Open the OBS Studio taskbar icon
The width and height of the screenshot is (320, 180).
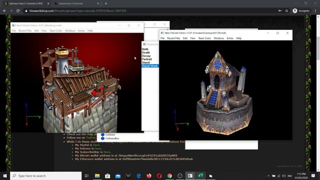(180, 175)
